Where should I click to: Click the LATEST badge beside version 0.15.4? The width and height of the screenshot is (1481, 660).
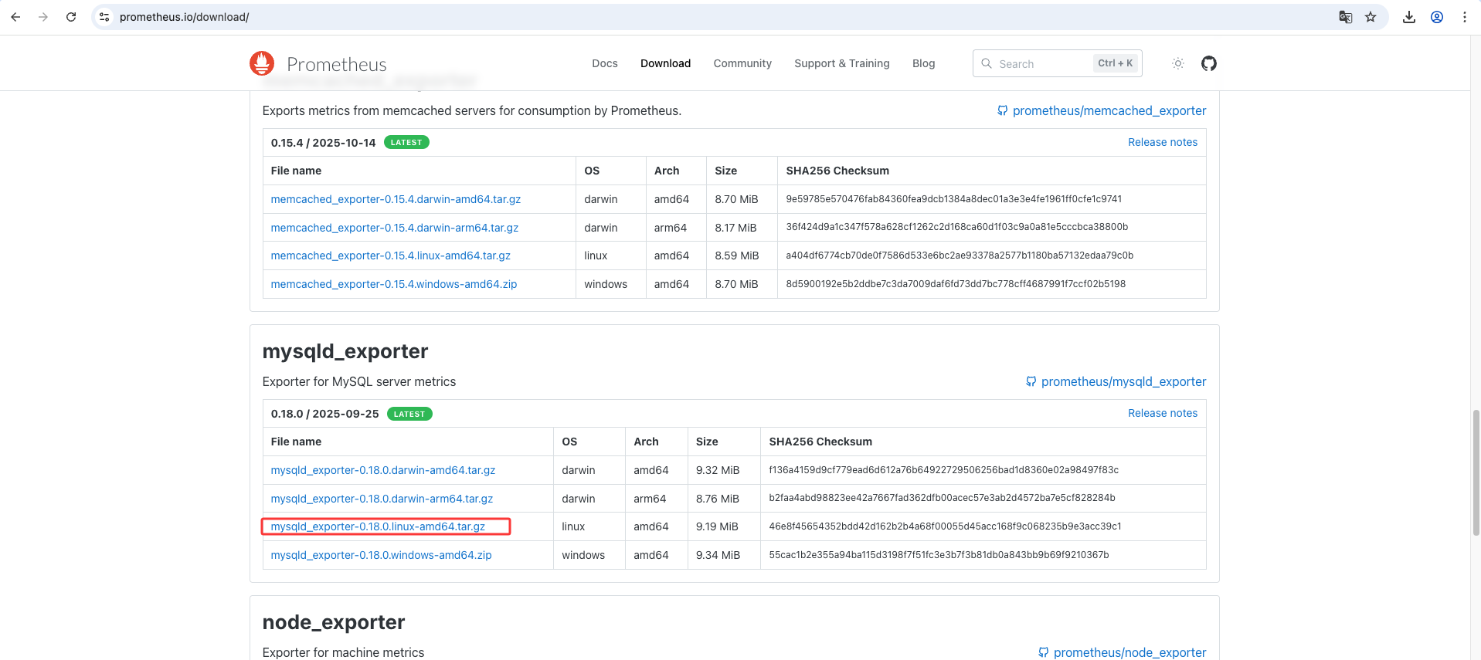pyautogui.click(x=406, y=142)
